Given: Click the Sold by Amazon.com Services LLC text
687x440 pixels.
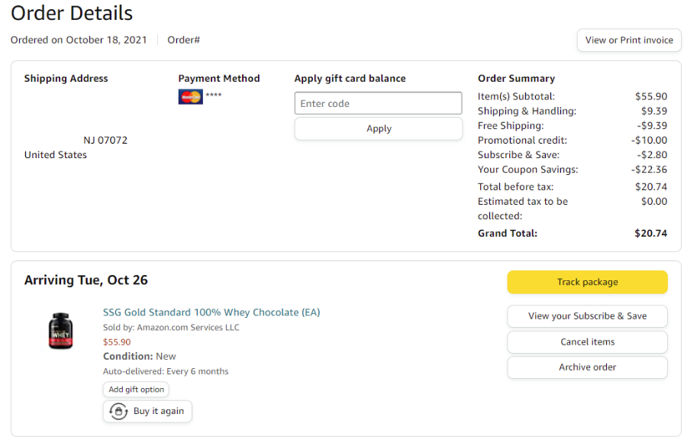Looking at the screenshot, I should coord(171,328).
